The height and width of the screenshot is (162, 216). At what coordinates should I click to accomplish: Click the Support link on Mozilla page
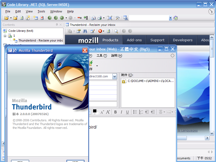tap(157, 40)
